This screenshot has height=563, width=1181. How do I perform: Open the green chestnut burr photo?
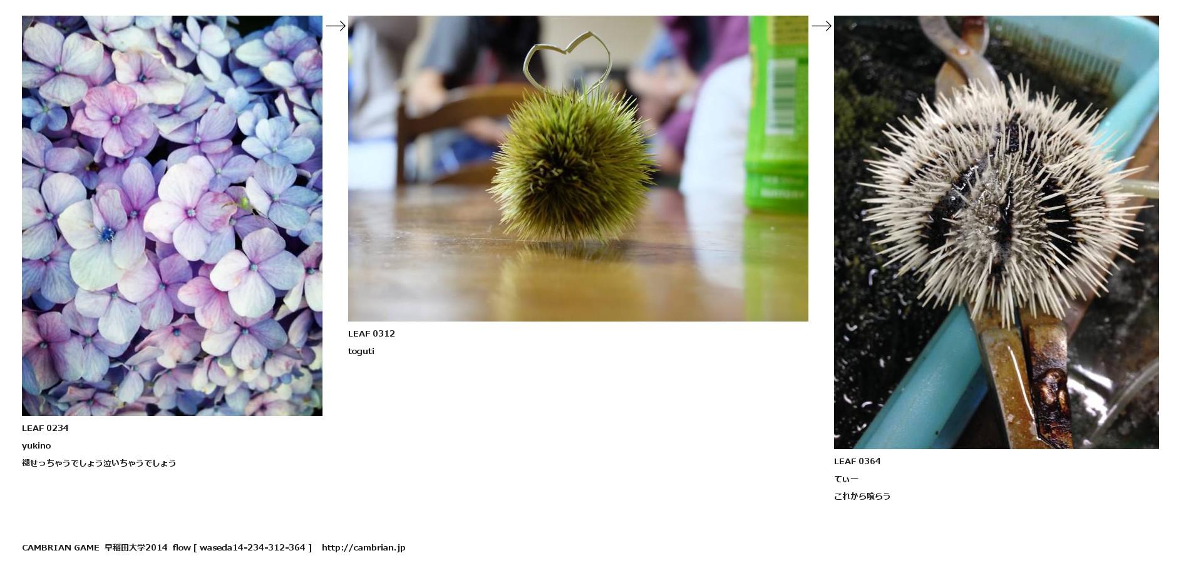tap(578, 168)
